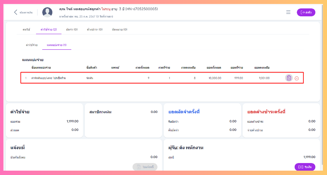Click the clipboard icon in installment row
This screenshot has height=175, width=327.
289,78
